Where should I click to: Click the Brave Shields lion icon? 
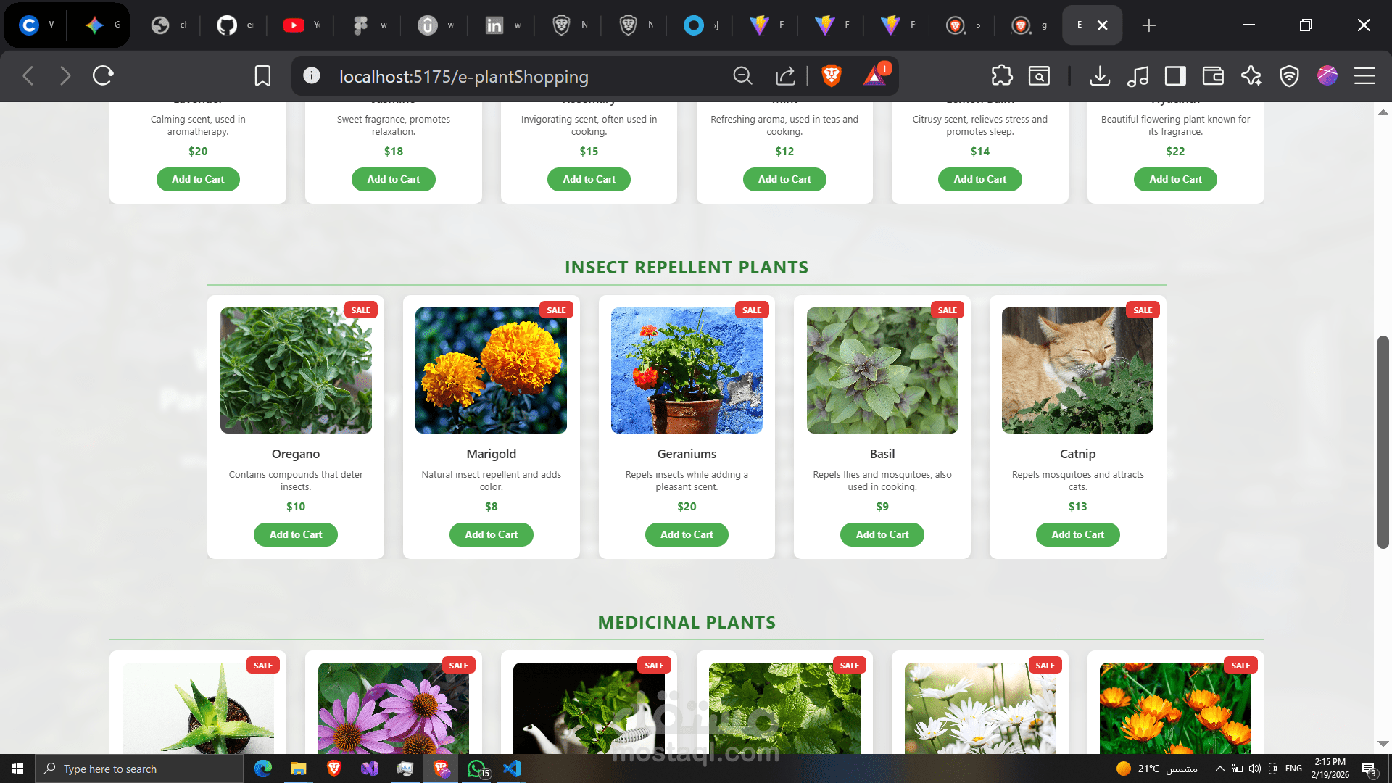click(832, 75)
